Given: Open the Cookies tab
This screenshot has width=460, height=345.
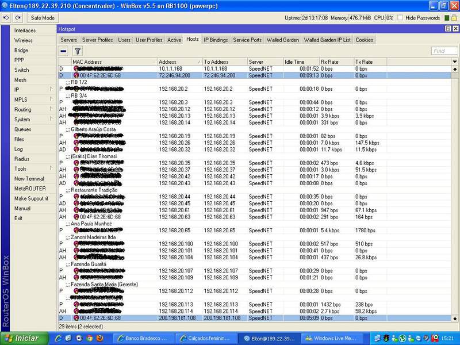Looking at the screenshot, I should click(x=364, y=40).
